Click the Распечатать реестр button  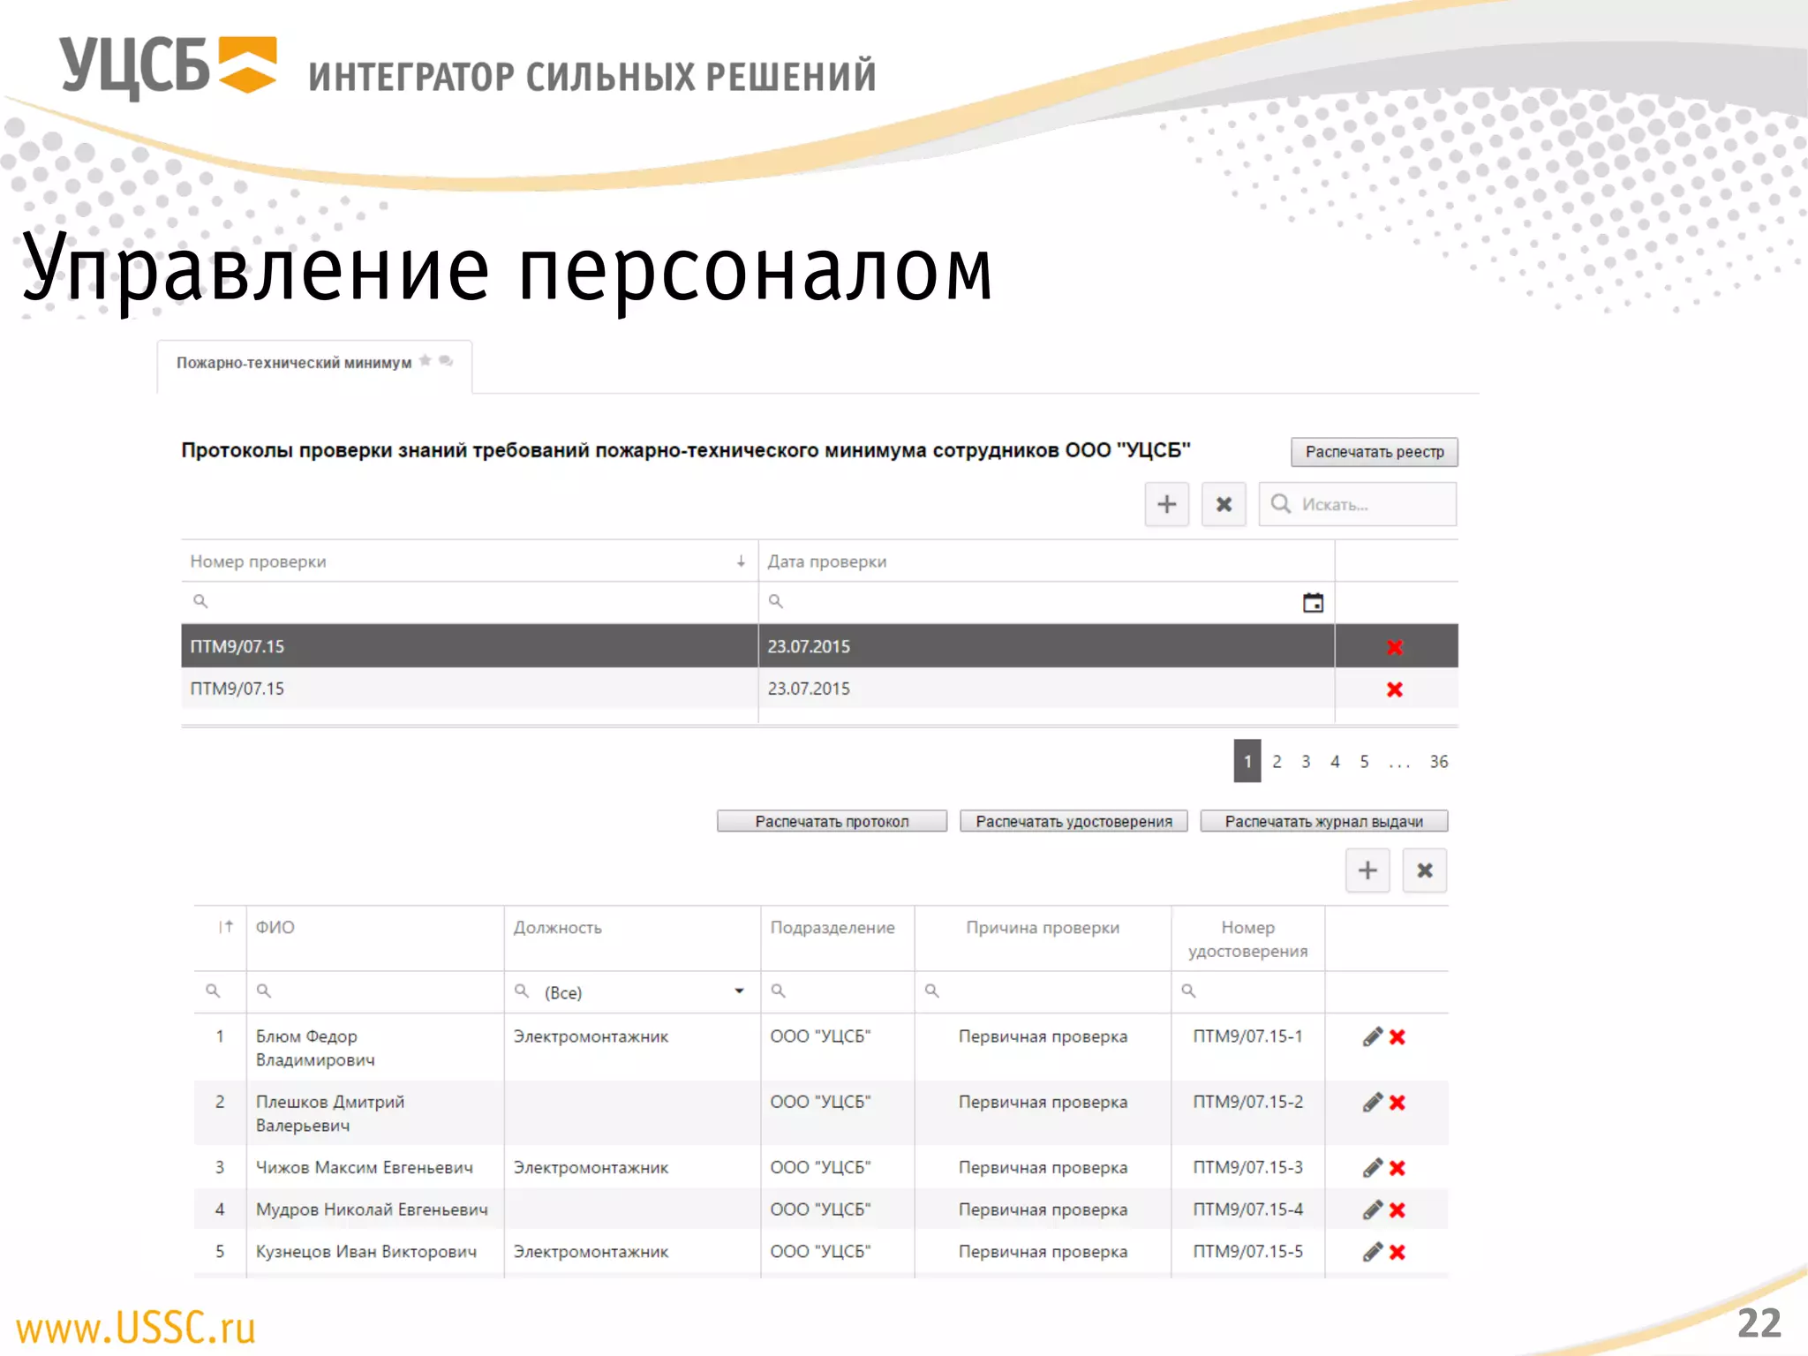[x=1375, y=452]
